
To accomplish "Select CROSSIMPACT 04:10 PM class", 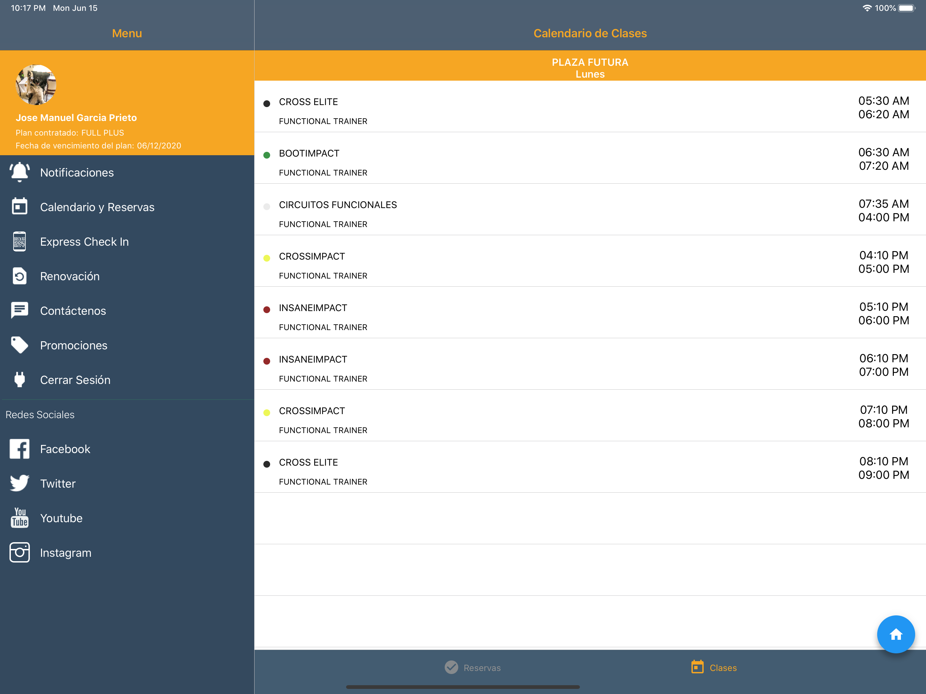I will (590, 261).
